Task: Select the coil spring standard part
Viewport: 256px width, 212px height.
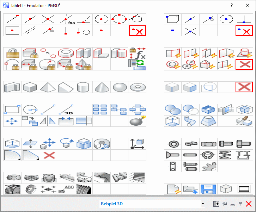Action: click(226, 154)
